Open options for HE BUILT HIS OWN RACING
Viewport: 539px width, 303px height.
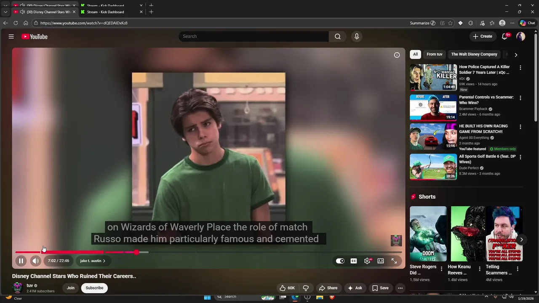(x=520, y=127)
